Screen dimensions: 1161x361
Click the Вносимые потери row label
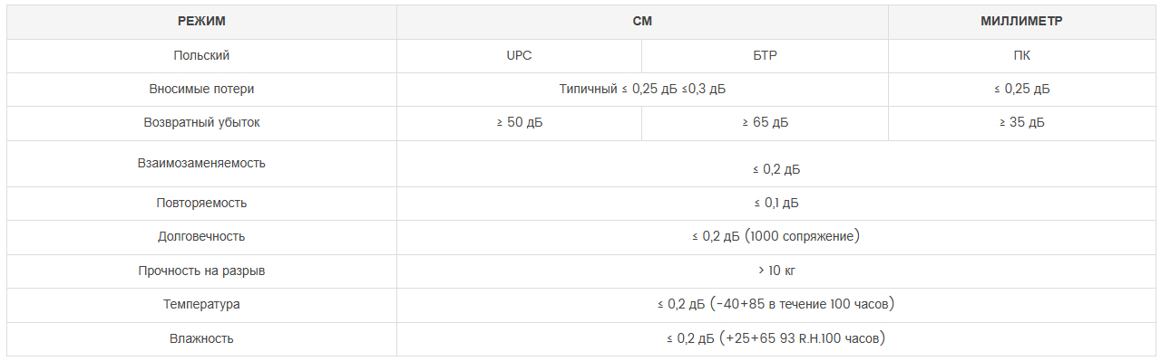click(x=201, y=90)
